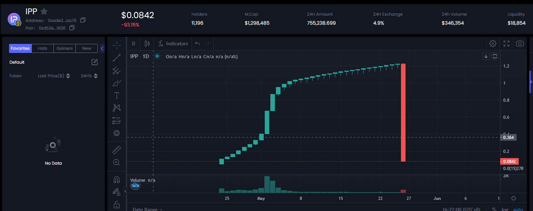Select the trend line drawing tool

[x=116, y=58]
